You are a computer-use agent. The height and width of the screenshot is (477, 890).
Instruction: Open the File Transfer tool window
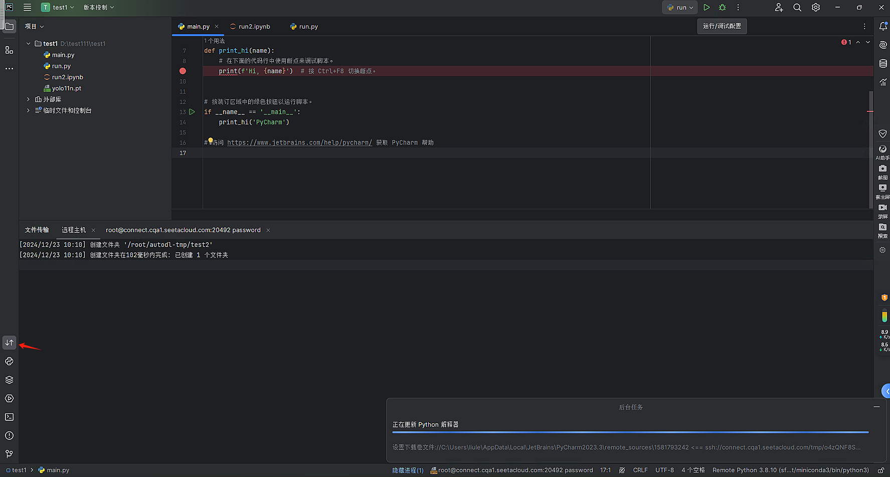coord(10,343)
